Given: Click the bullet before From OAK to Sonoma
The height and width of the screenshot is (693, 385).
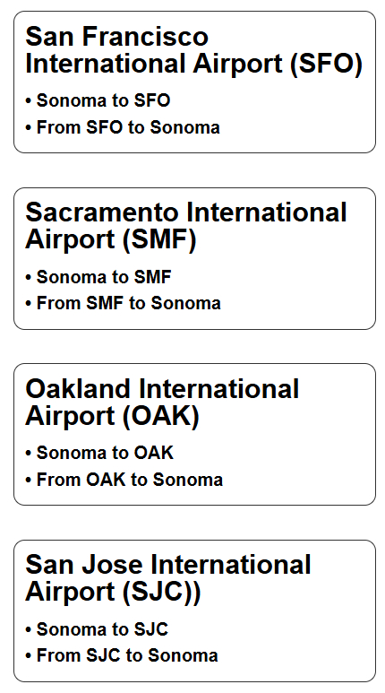Looking at the screenshot, I should click(x=29, y=480).
